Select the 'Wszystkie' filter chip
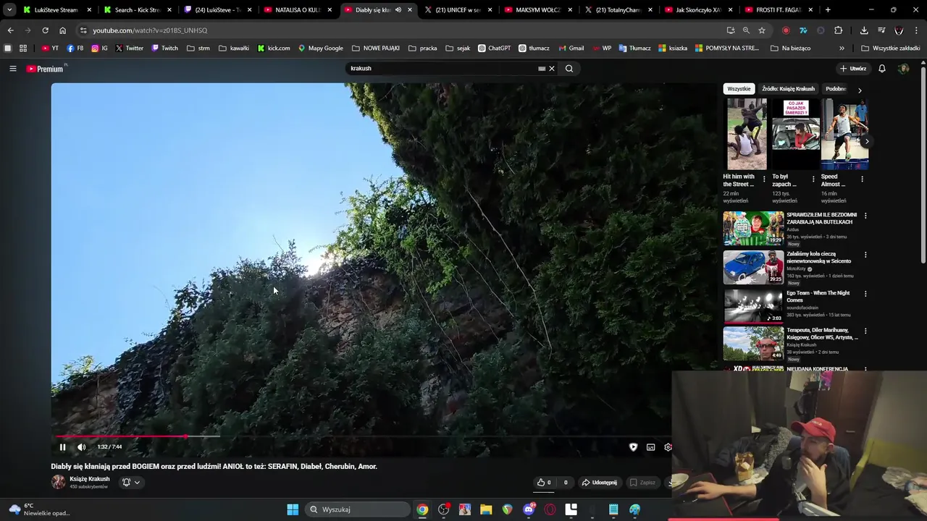 coord(739,89)
